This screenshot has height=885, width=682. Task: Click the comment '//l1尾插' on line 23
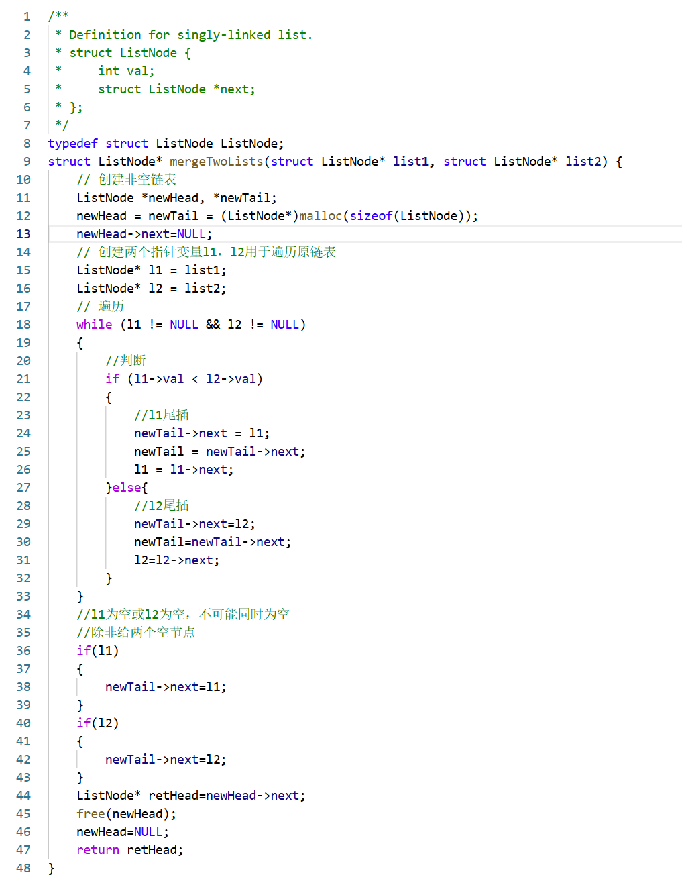point(162,415)
